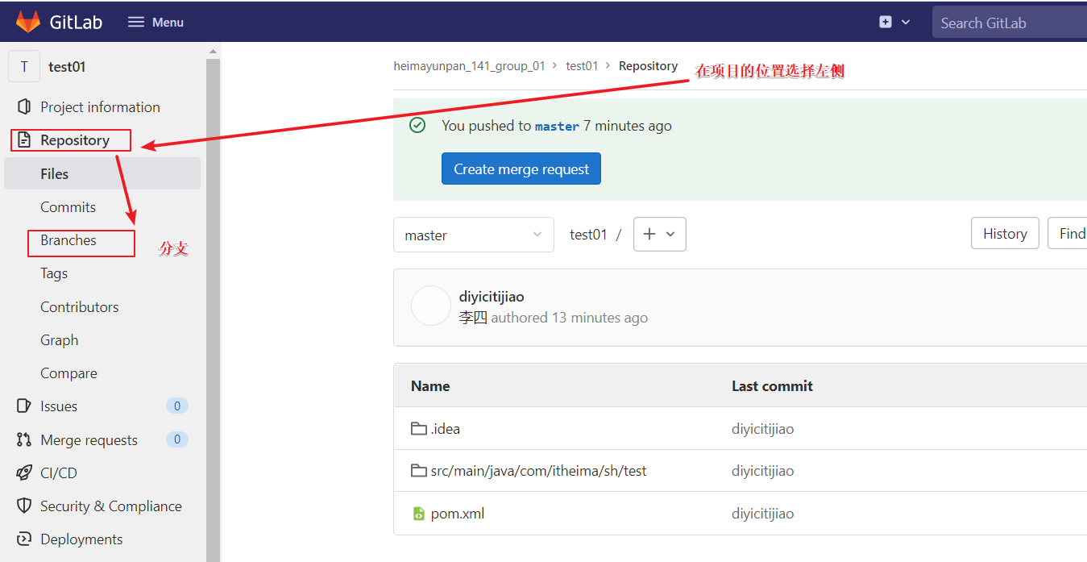The width and height of the screenshot is (1087, 562).
Task: Open the master branch dropdown
Action: pos(473,235)
